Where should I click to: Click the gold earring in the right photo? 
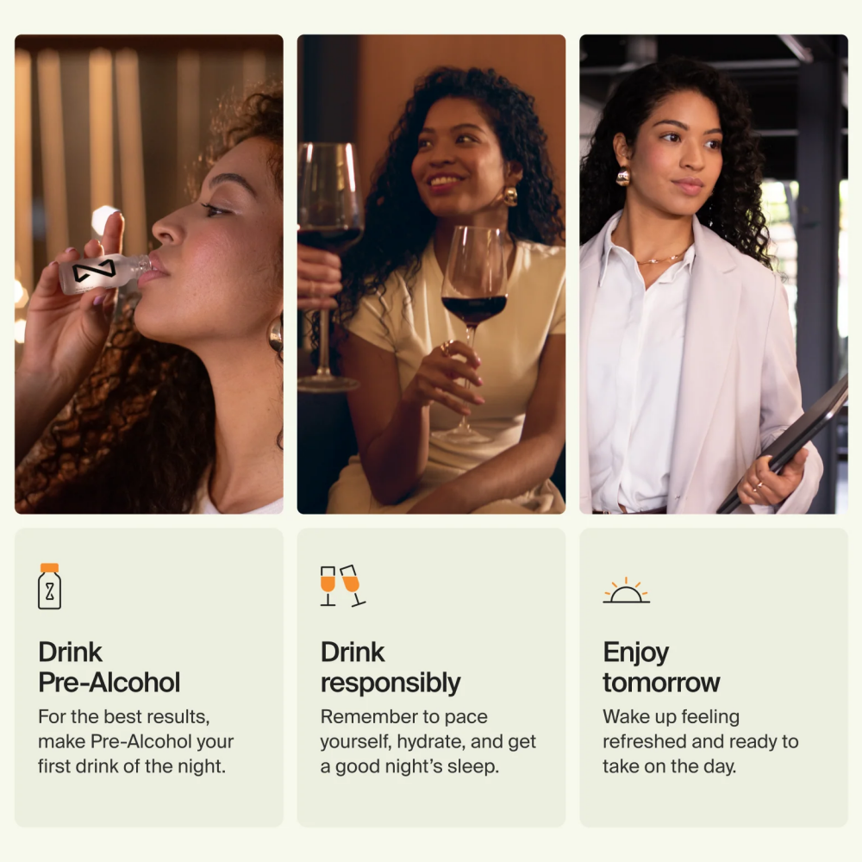(x=623, y=175)
